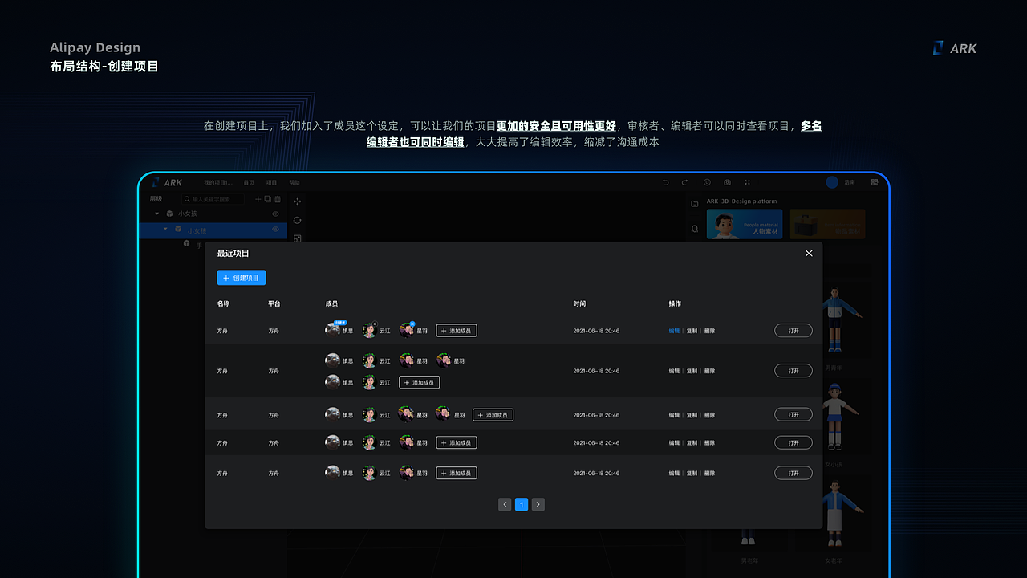Click the undo icon in the top toolbar
Viewport: 1027px width, 578px height.
point(665,183)
